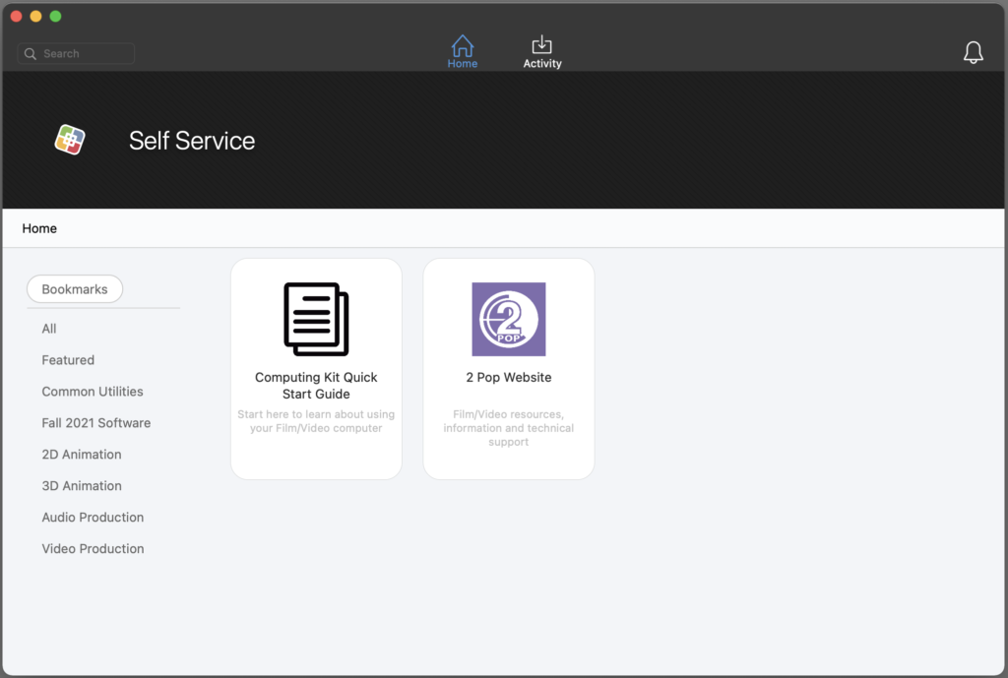
Task: Open the Computing Kit document icon
Action: click(316, 320)
